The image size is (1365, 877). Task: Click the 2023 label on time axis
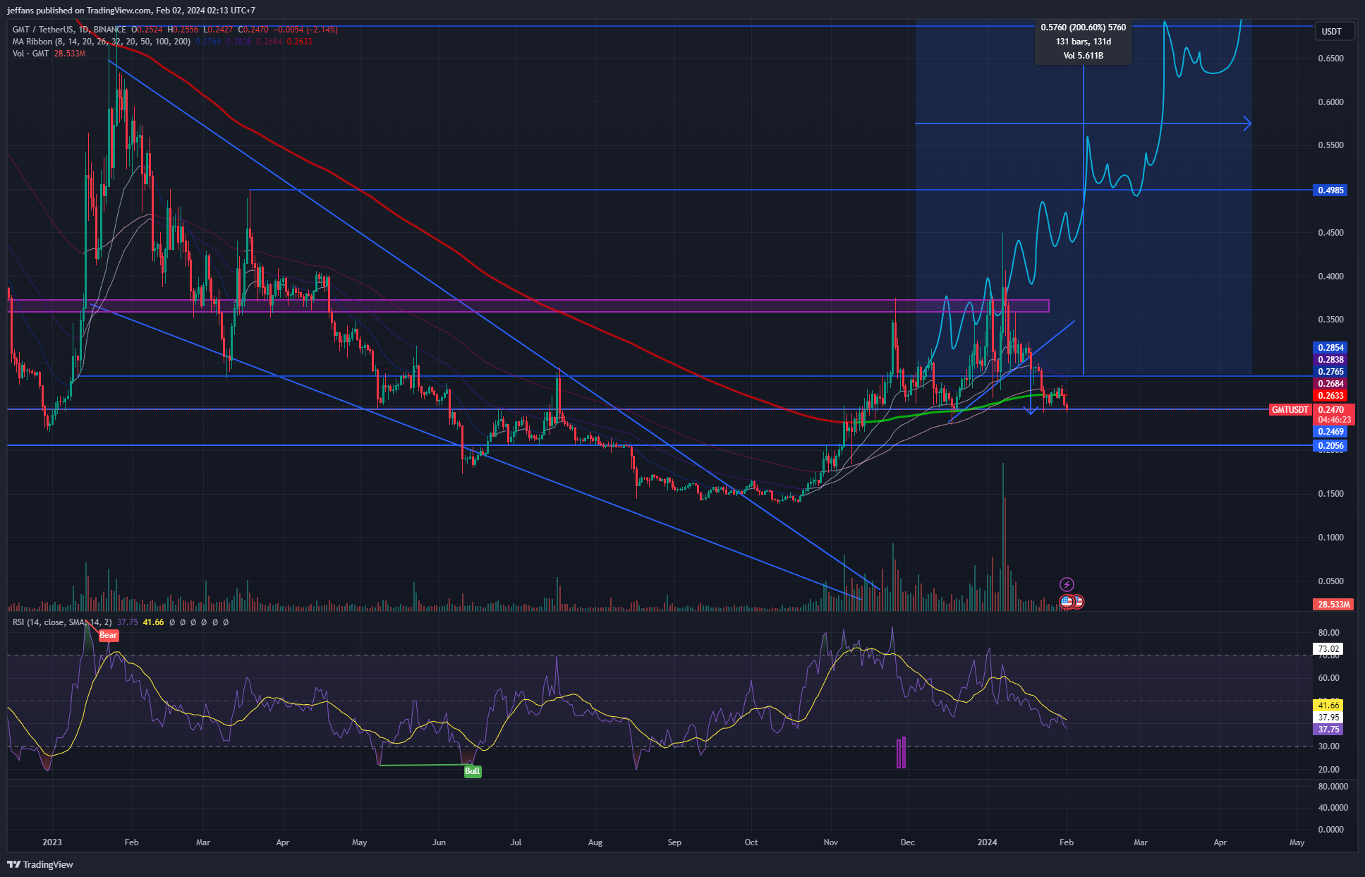coord(52,842)
